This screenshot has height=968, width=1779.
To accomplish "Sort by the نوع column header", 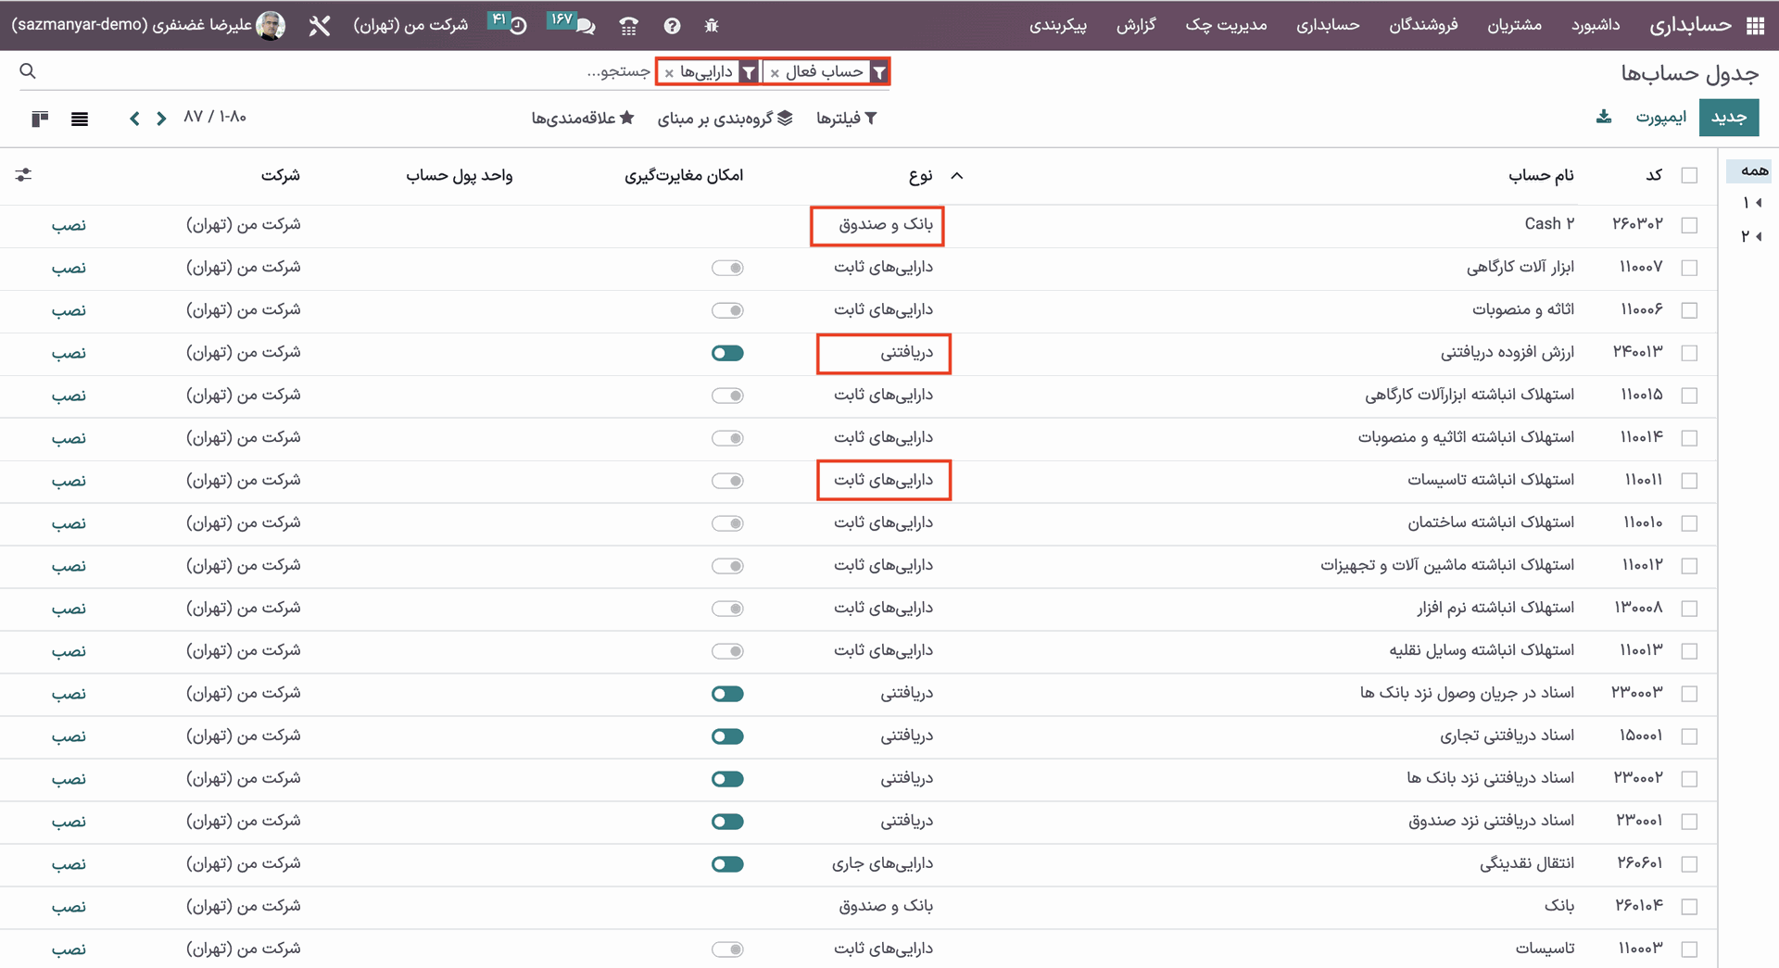I will (920, 175).
